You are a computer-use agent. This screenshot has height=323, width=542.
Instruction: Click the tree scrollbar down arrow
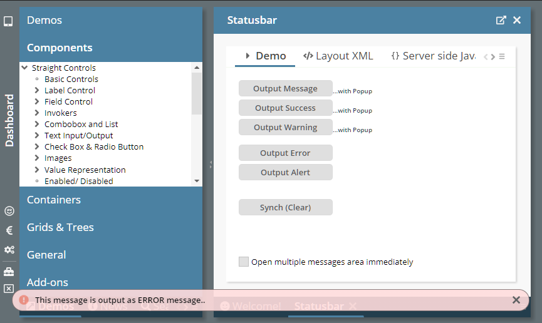(x=197, y=181)
